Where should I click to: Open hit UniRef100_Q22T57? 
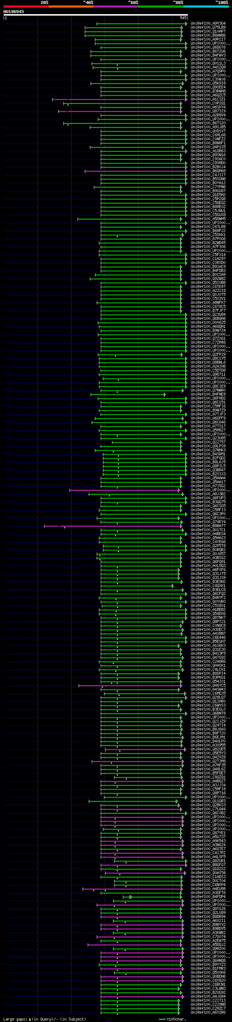[208, 442]
